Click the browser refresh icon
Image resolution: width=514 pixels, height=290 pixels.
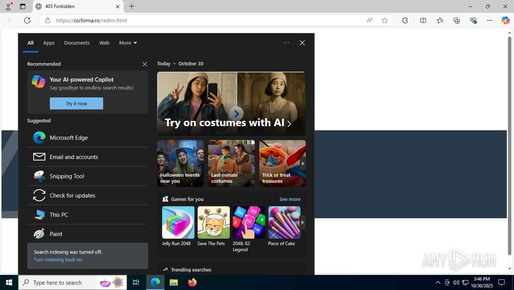27,20
